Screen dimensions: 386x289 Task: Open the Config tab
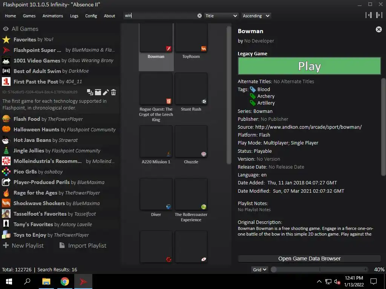91,16
